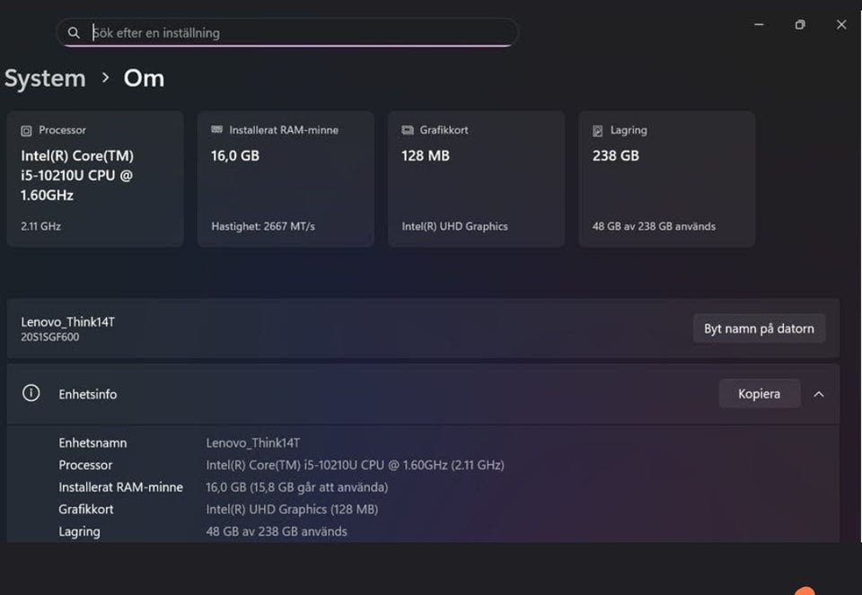The image size is (862, 595).
Task: Select the 128 MB Grafikkort value
Action: pos(426,156)
